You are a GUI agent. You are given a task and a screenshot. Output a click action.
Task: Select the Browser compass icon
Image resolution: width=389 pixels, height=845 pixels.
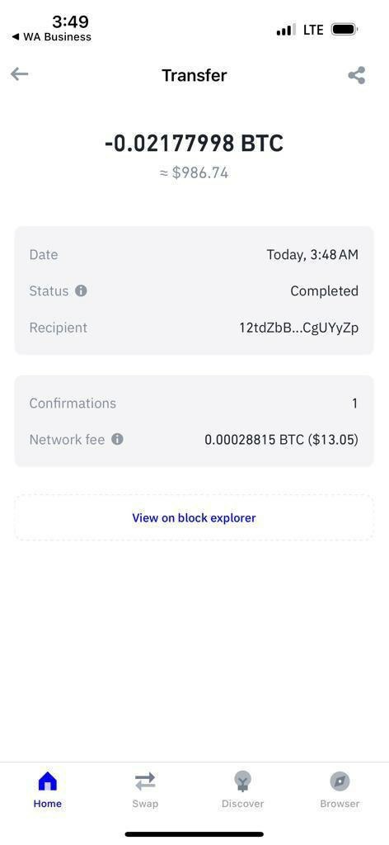point(340,781)
